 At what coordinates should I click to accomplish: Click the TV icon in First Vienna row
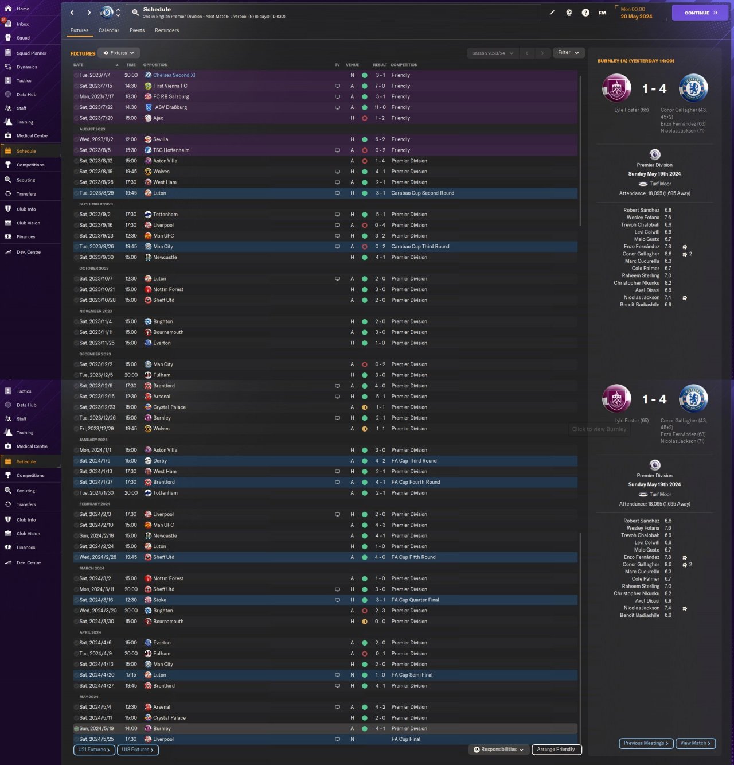(x=337, y=86)
